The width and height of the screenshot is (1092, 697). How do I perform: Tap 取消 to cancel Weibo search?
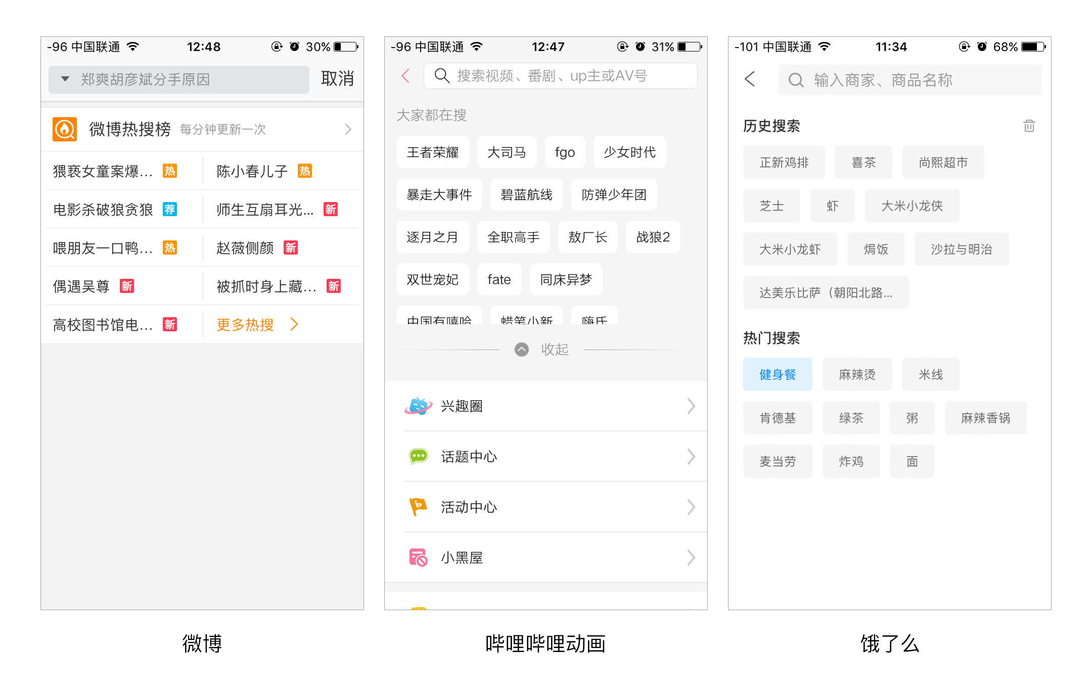(x=337, y=79)
